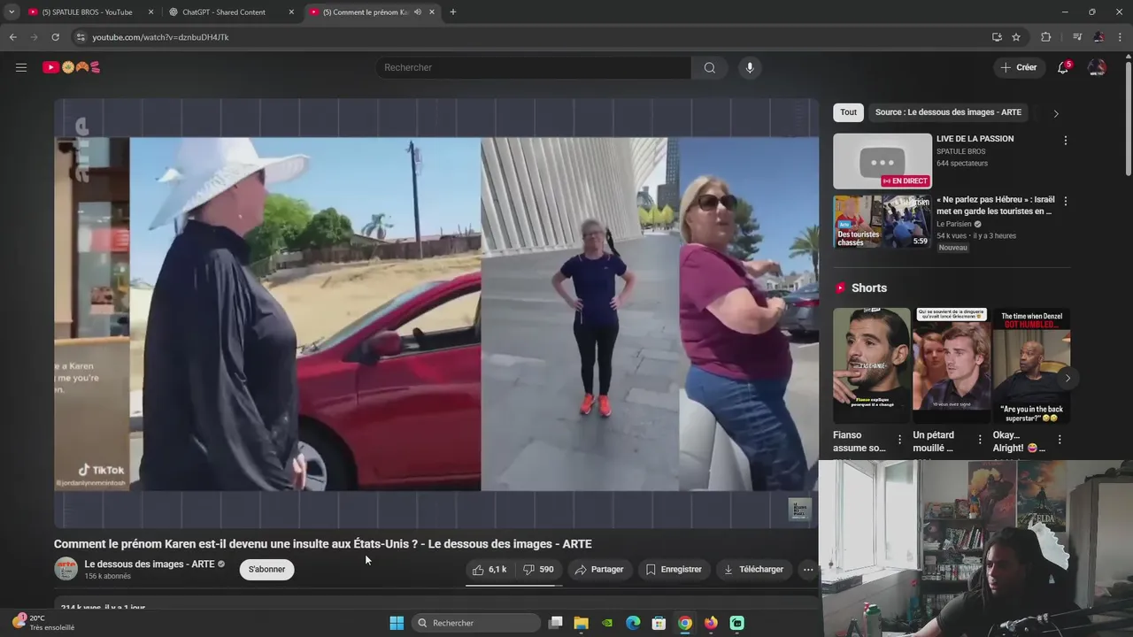Open File Explorer from taskbar
This screenshot has height=637, width=1133.
pos(581,623)
